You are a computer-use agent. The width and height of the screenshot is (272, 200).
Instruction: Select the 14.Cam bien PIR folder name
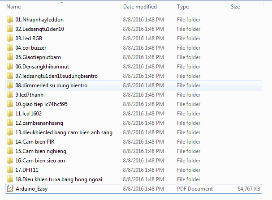tap(35, 142)
